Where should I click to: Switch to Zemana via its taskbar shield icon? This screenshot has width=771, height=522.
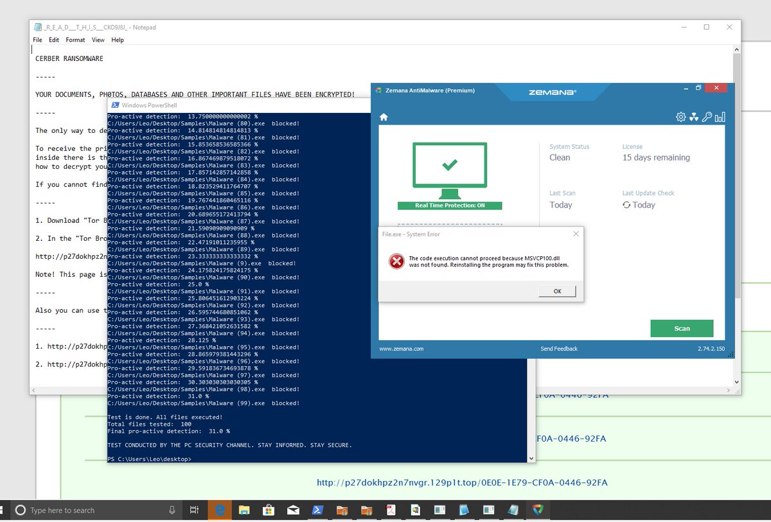(537, 510)
